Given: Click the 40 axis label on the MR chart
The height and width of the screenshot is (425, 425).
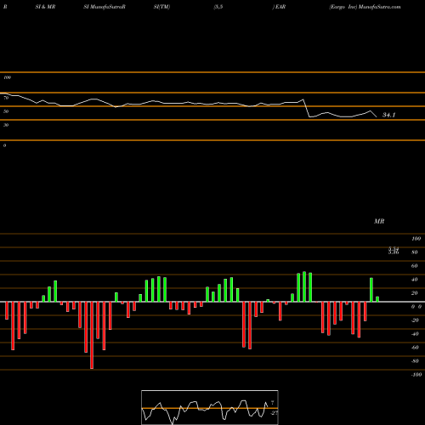Looking at the screenshot, I should 414,280.
